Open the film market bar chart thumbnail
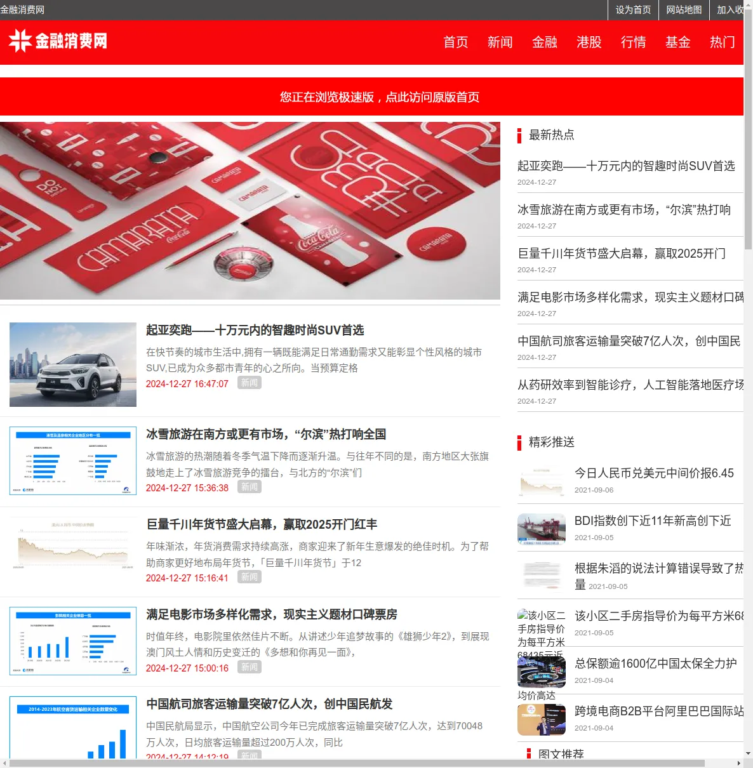The image size is (753, 768). pyautogui.click(x=73, y=640)
